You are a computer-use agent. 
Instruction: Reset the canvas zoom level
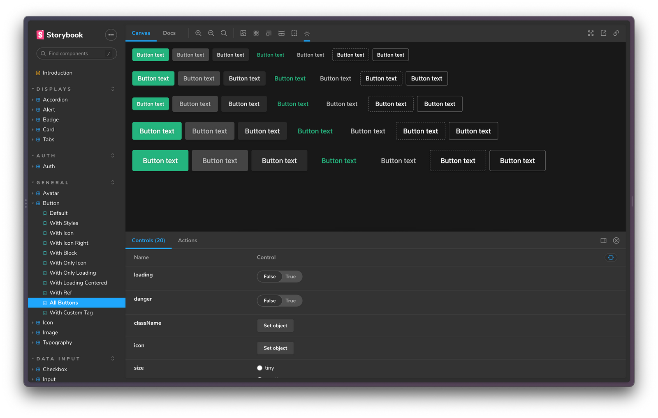(223, 33)
